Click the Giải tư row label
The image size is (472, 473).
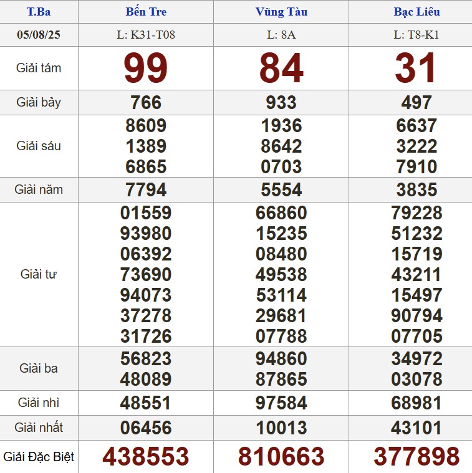[39, 274]
